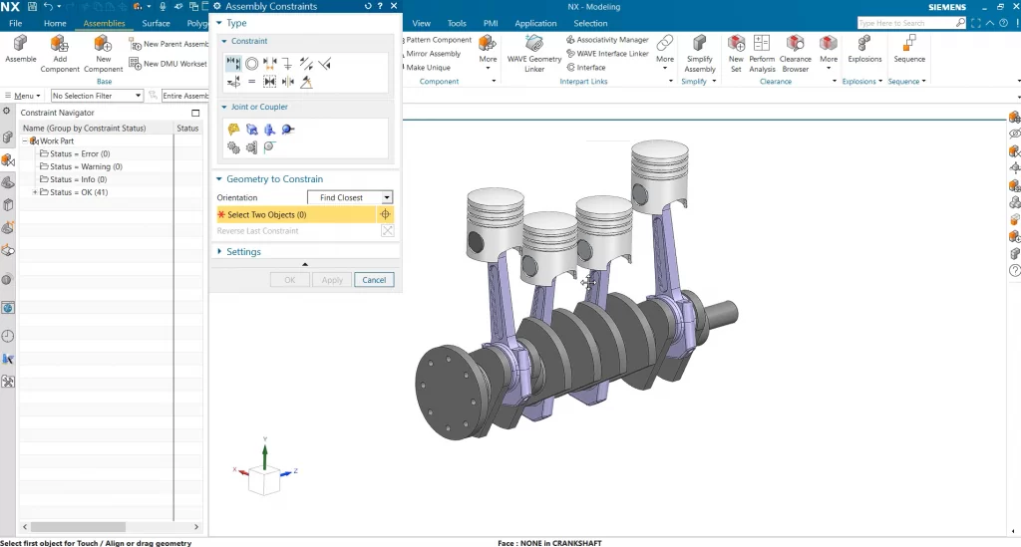Expand the Status = OK (41) folder
Viewport: 1021px width, 547px height.
(x=35, y=192)
